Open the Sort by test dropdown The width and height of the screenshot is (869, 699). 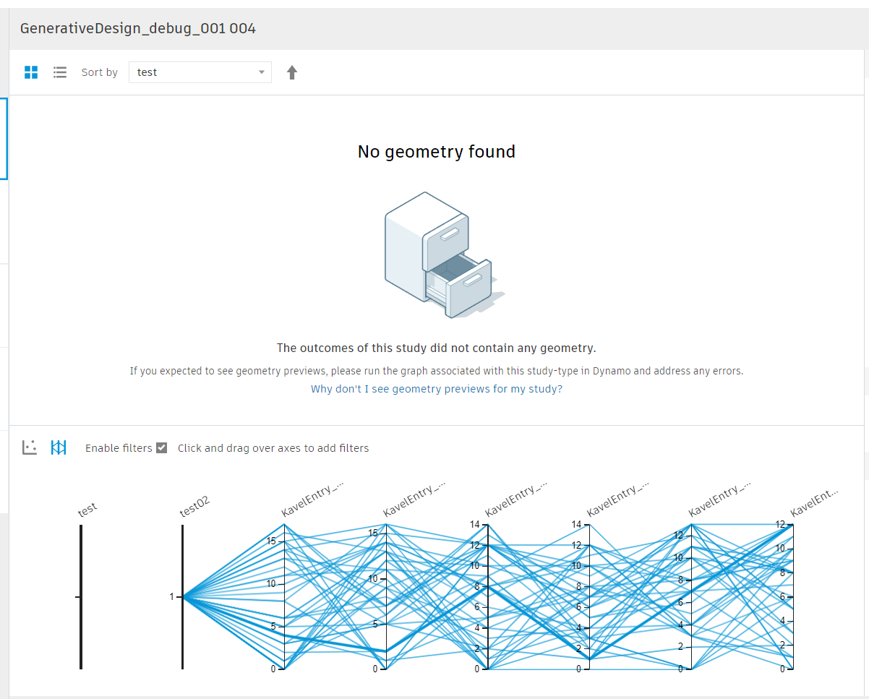[x=200, y=72]
